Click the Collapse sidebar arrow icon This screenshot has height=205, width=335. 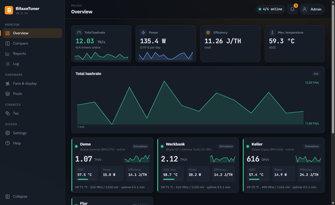(8, 196)
